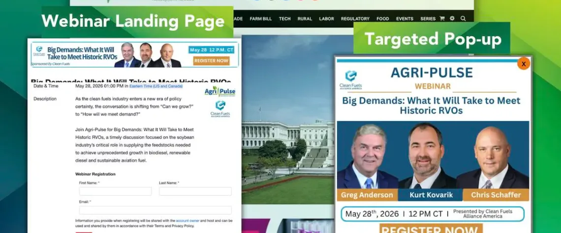
Task: Click the May 28th, 2026 date in pop-up
Action: click(x=372, y=214)
